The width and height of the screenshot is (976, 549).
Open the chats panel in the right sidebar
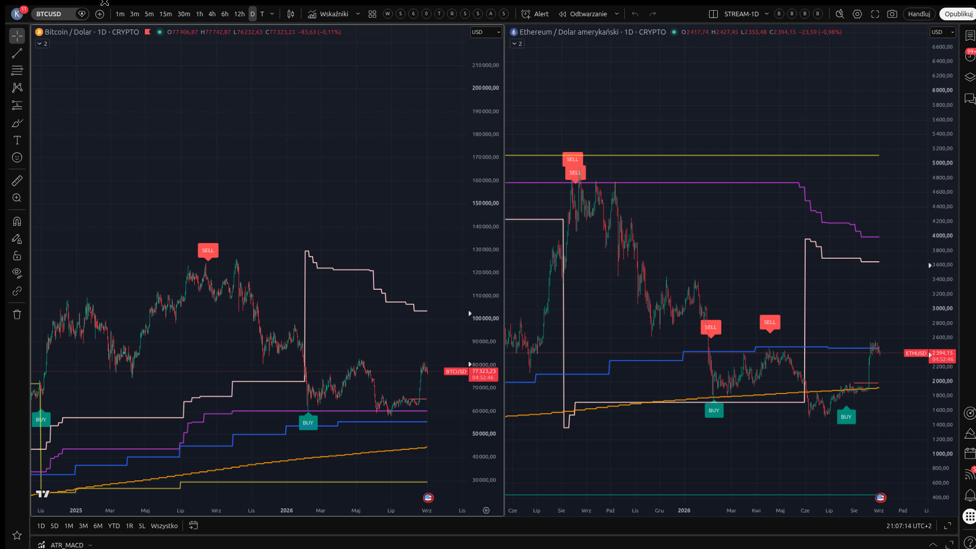(970, 98)
